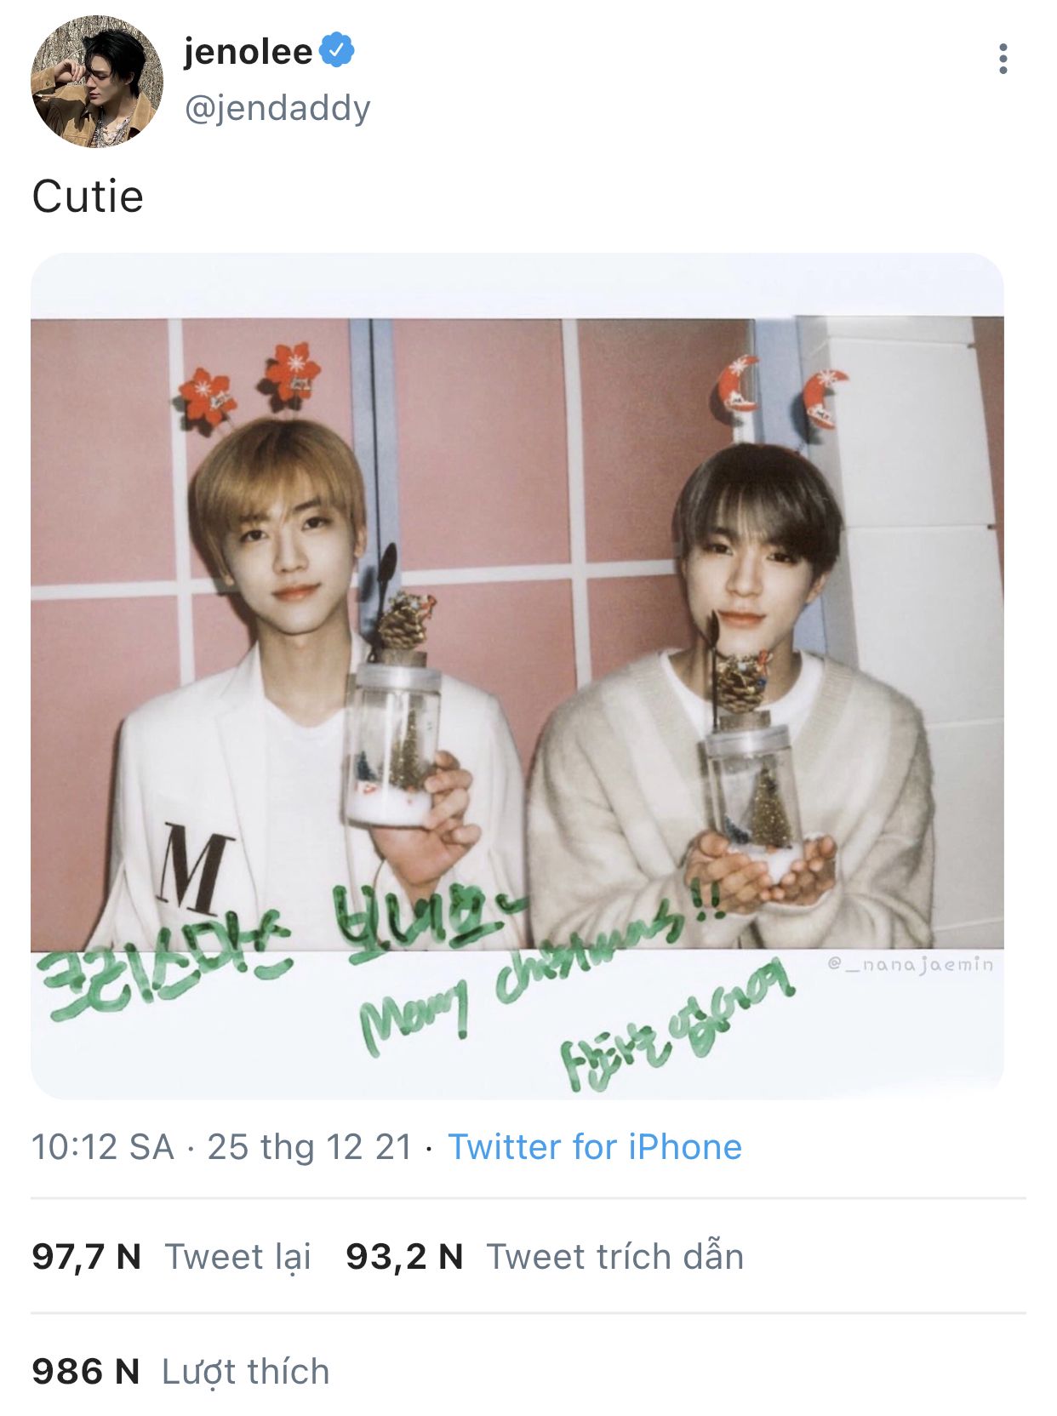Click the @_nanajaemin watermark on the photo
The width and height of the screenshot is (1057, 1416).
[x=910, y=963]
